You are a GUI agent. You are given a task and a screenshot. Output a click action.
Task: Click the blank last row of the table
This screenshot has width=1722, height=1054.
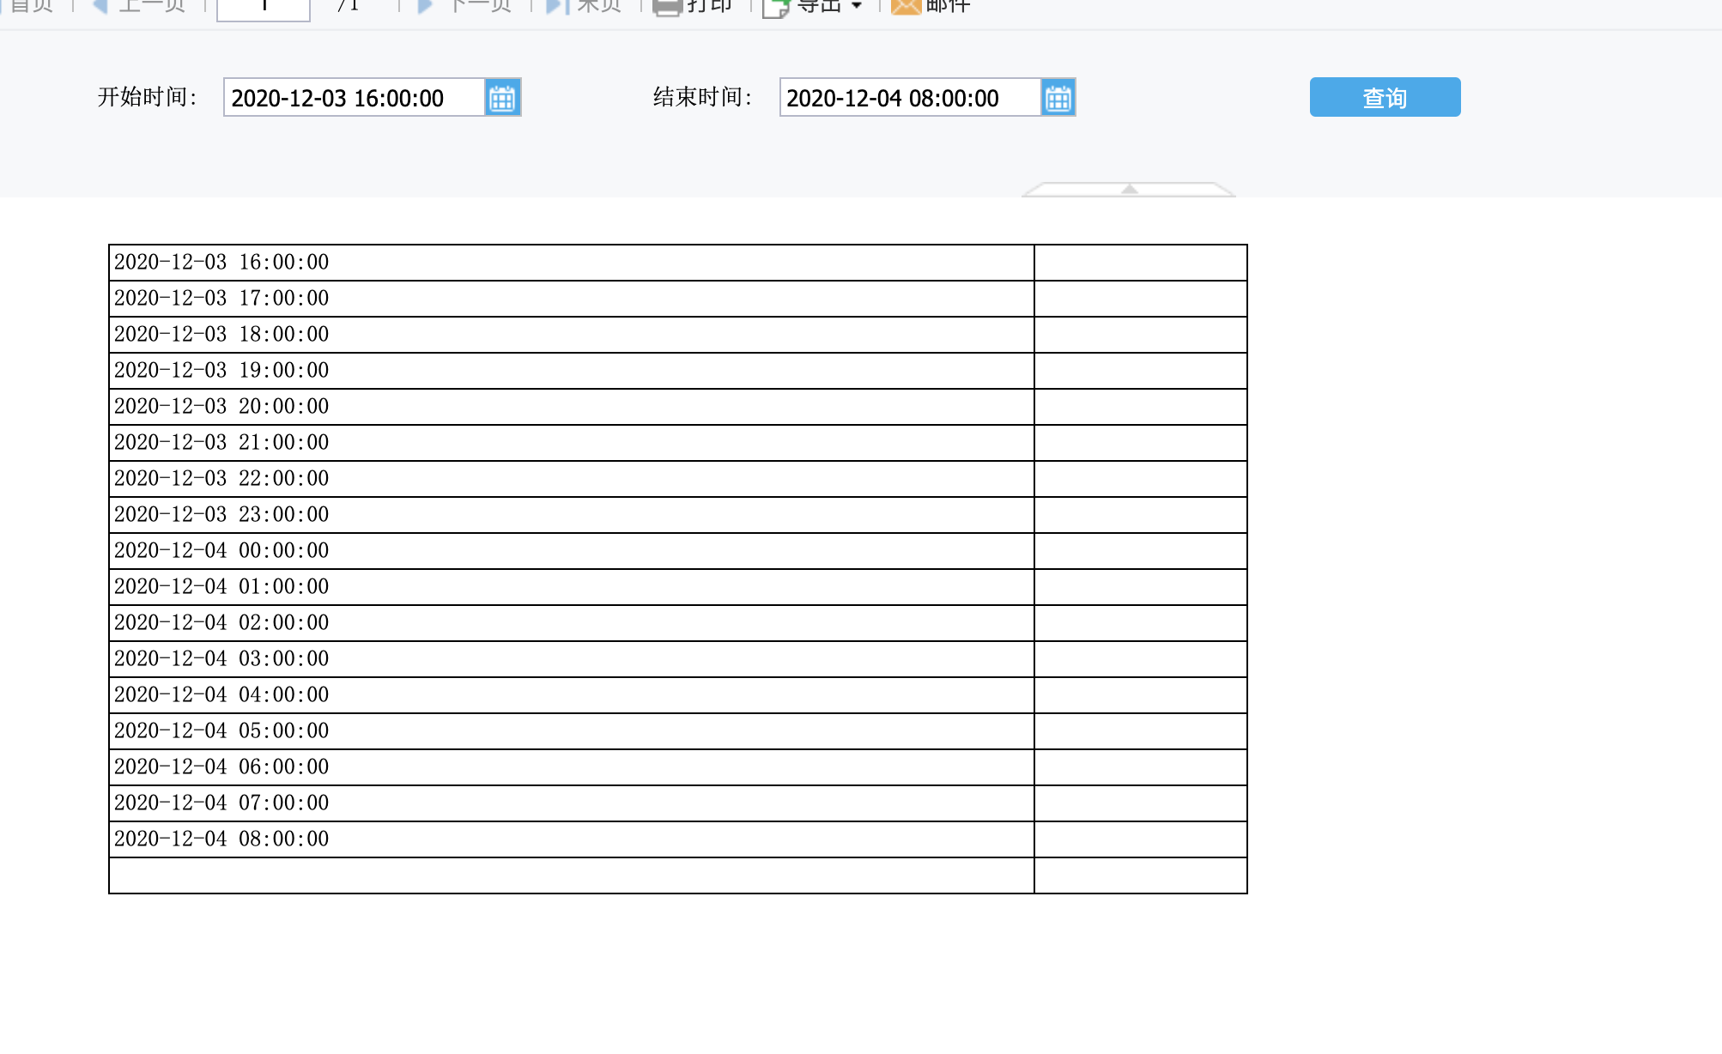[x=571, y=875]
